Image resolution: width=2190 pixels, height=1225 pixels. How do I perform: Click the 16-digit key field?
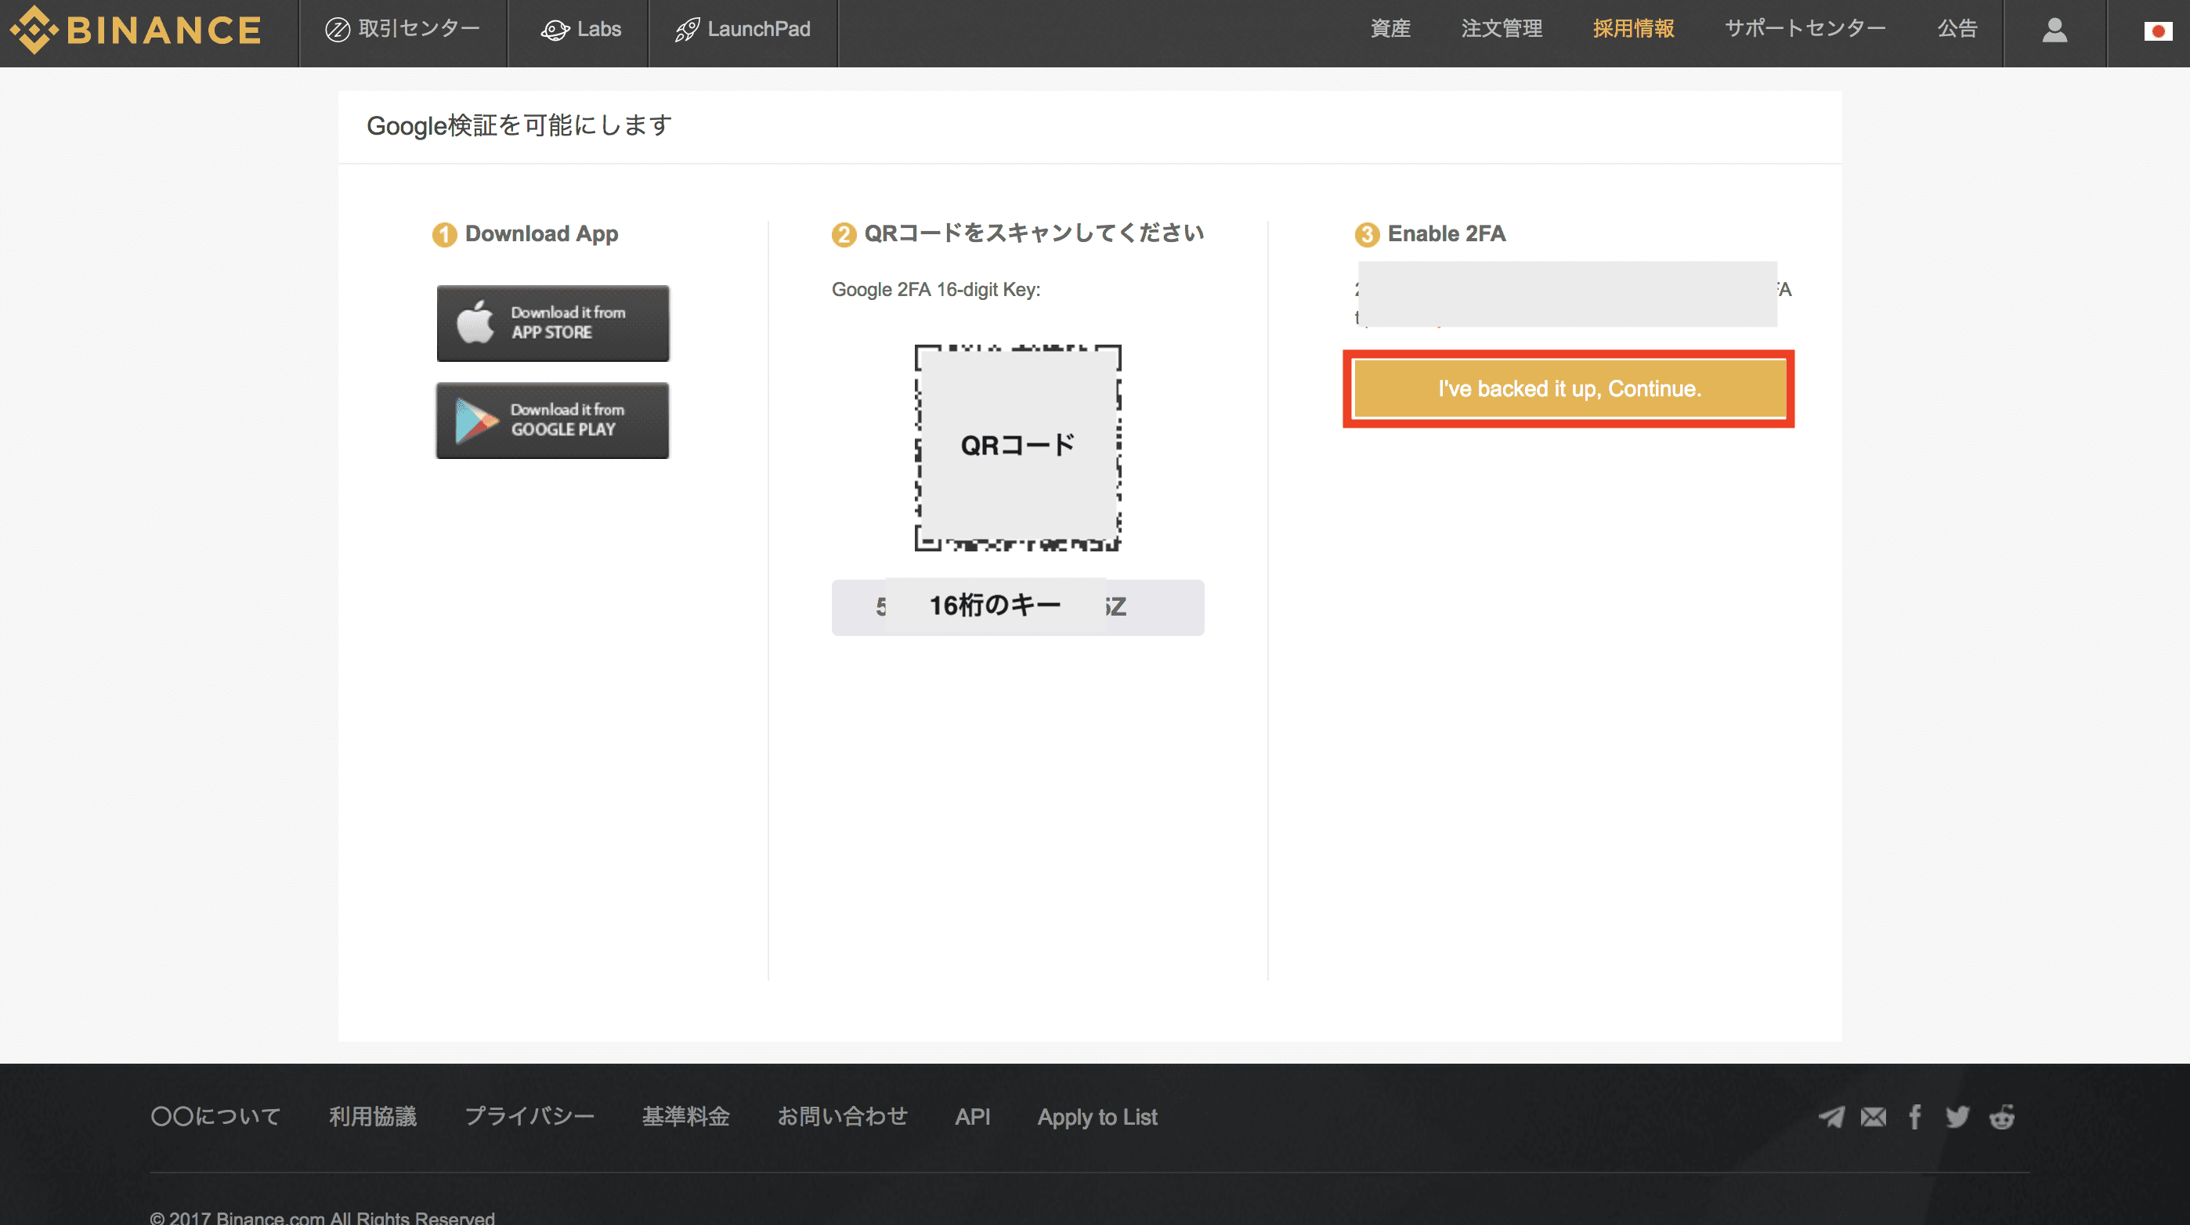point(1017,607)
